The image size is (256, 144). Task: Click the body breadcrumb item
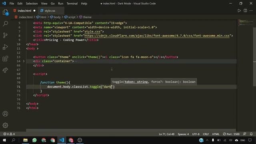coord(56,17)
